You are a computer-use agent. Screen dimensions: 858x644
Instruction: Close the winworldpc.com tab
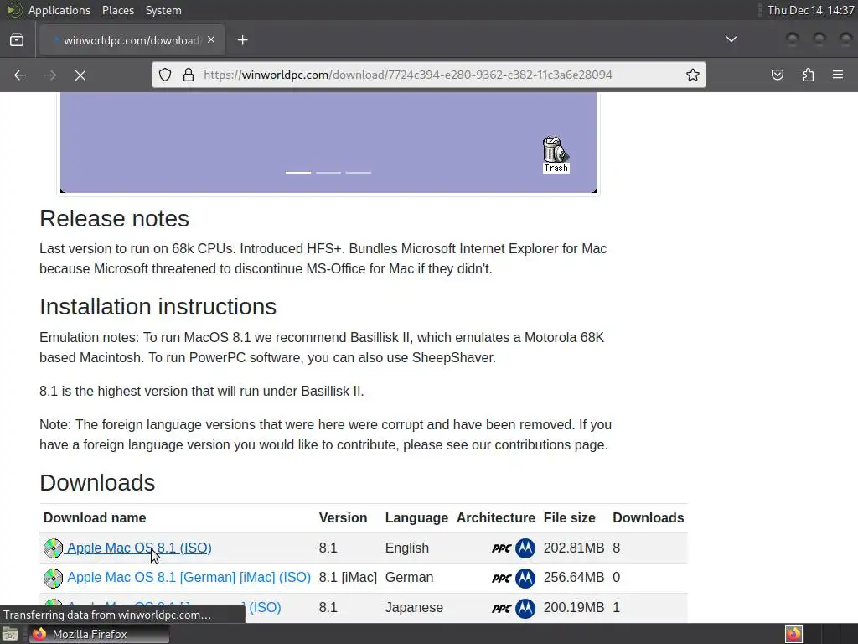(x=211, y=40)
